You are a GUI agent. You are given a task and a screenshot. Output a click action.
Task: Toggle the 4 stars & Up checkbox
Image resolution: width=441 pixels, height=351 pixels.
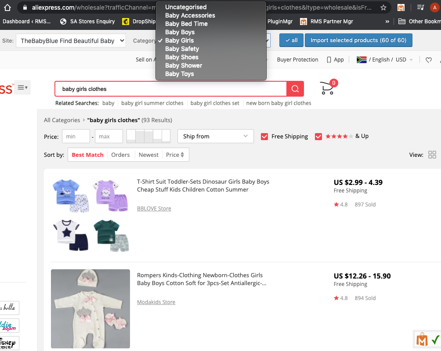tap(318, 137)
